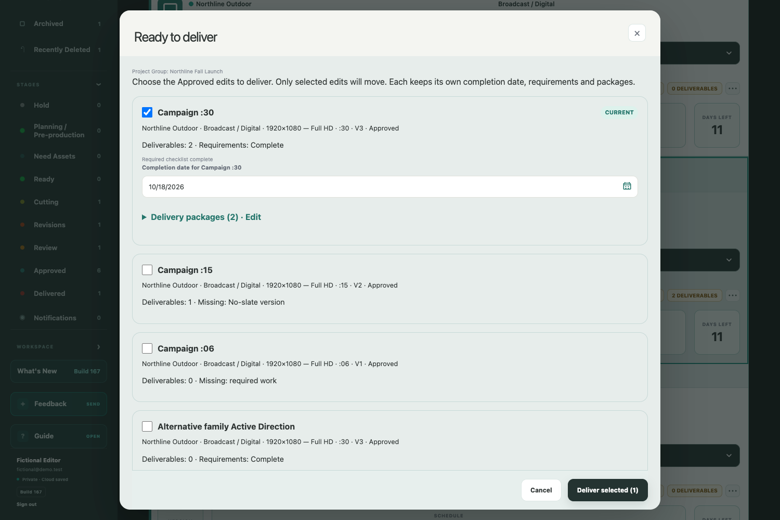
Task: Click the Sign out link
Action: (x=27, y=504)
